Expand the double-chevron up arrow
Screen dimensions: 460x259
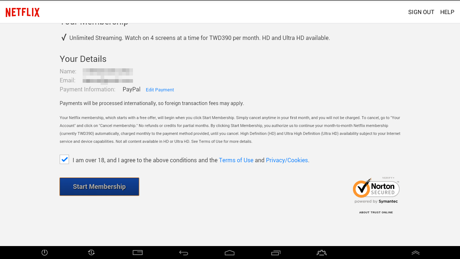[415, 253]
